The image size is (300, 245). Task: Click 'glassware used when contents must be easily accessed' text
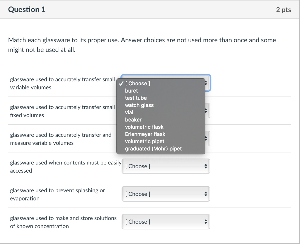click(x=66, y=167)
